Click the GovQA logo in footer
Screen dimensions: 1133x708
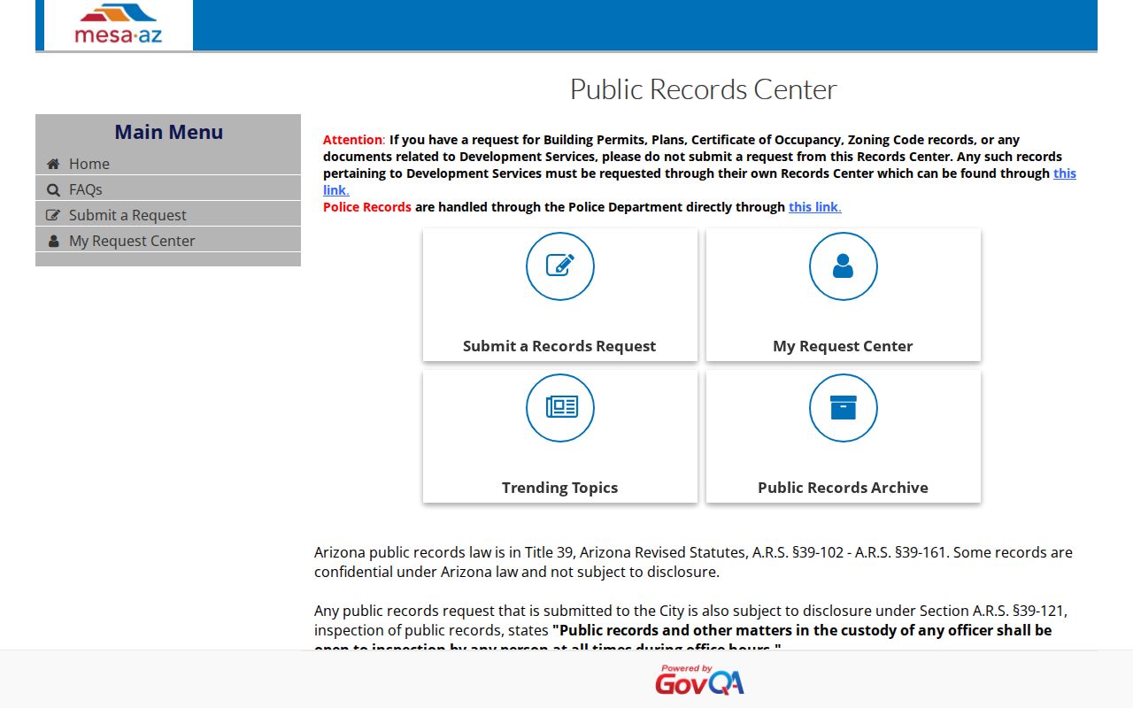click(699, 680)
